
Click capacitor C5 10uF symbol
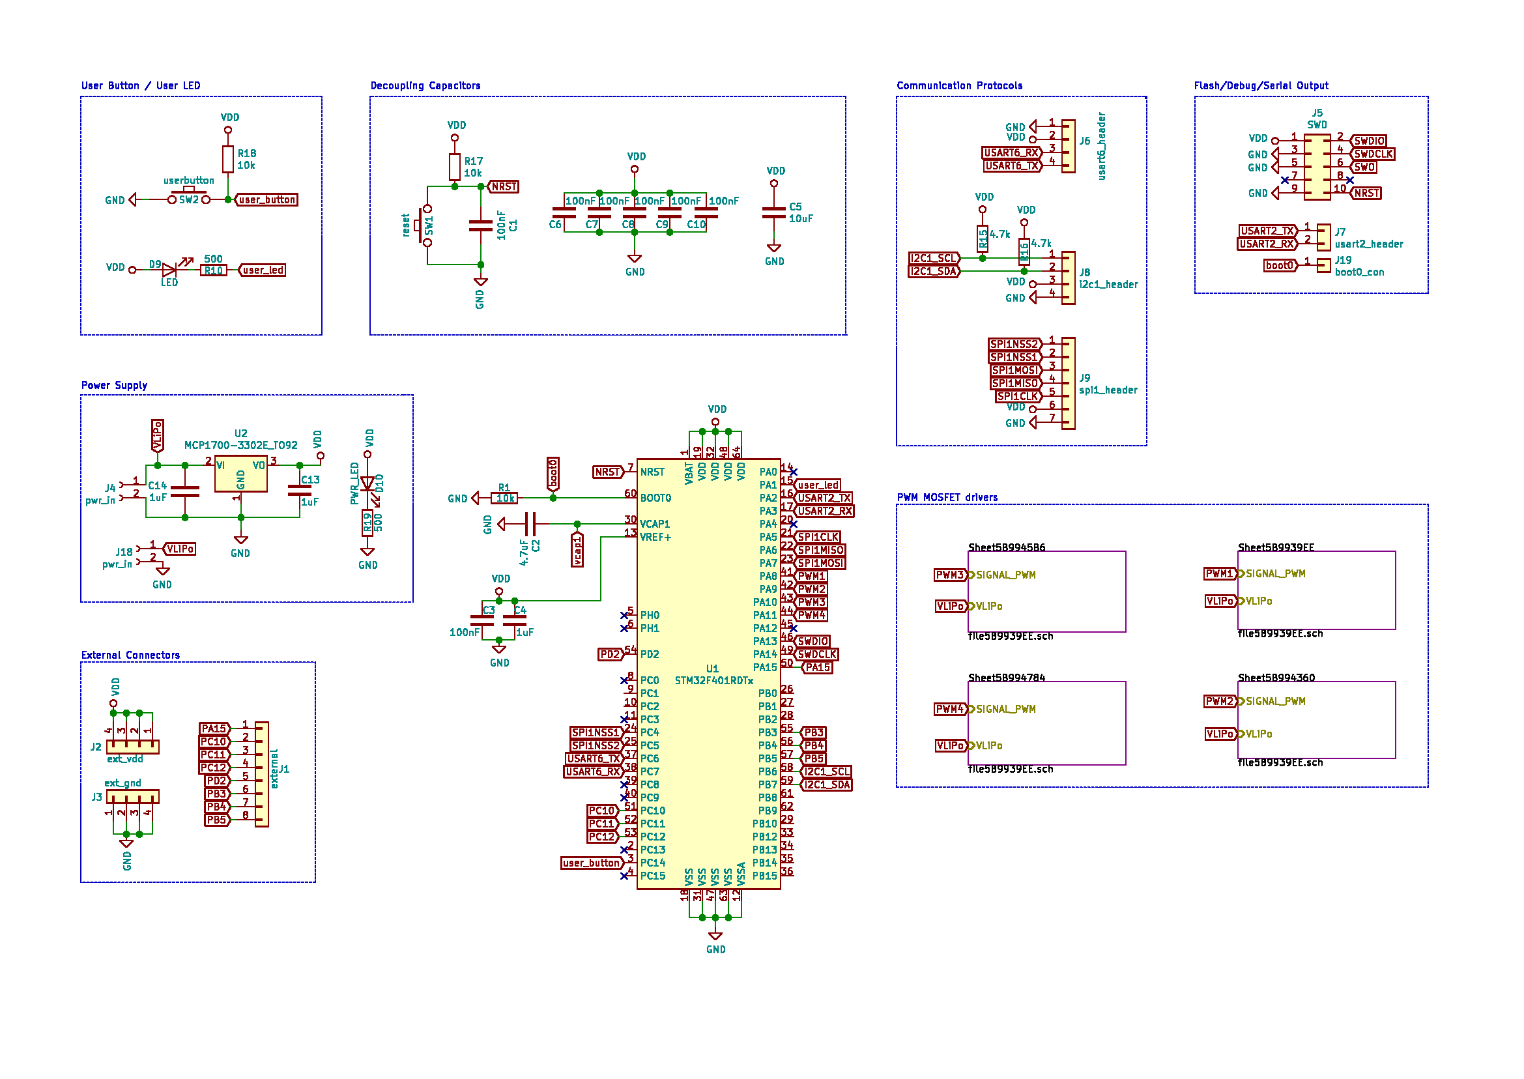pyautogui.click(x=774, y=212)
